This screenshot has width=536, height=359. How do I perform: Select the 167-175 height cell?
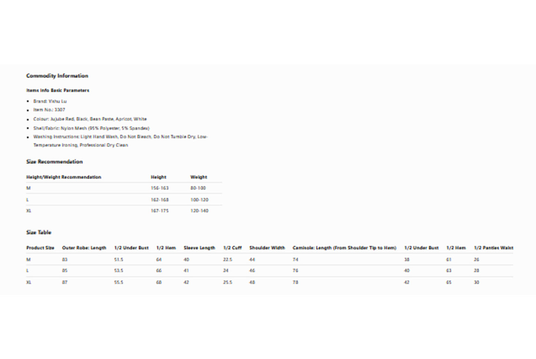[160, 211]
